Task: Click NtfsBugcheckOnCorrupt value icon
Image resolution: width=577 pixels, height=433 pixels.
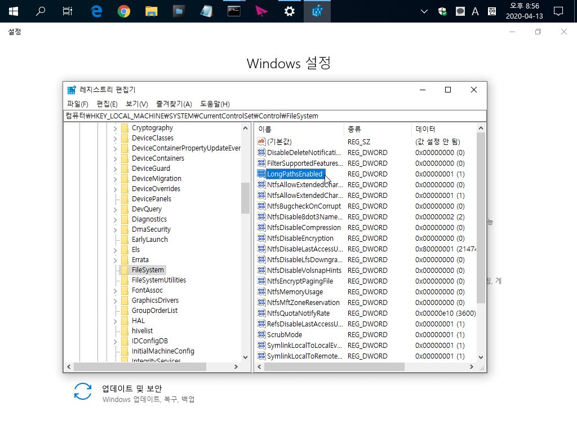Action: (x=261, y=206)
